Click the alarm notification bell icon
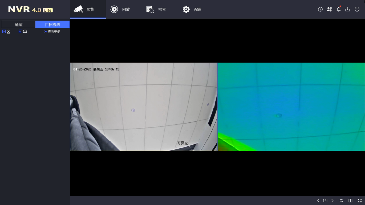 click(x=338, y=9)
